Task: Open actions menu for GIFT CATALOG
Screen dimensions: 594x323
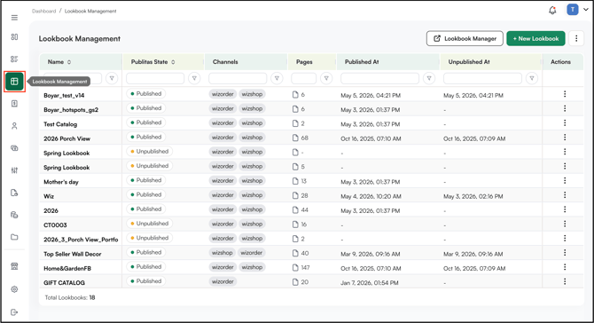Action: coord(565,281)
